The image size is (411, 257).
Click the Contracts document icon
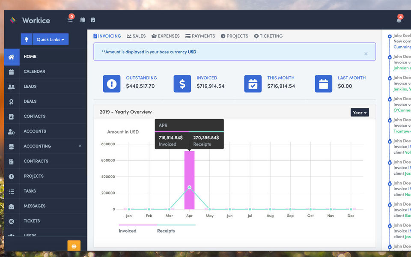tap(11, 161)
